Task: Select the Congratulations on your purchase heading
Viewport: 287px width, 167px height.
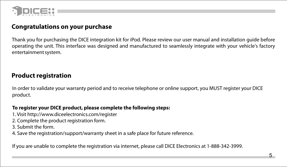Action: click(x=62, y=27)
